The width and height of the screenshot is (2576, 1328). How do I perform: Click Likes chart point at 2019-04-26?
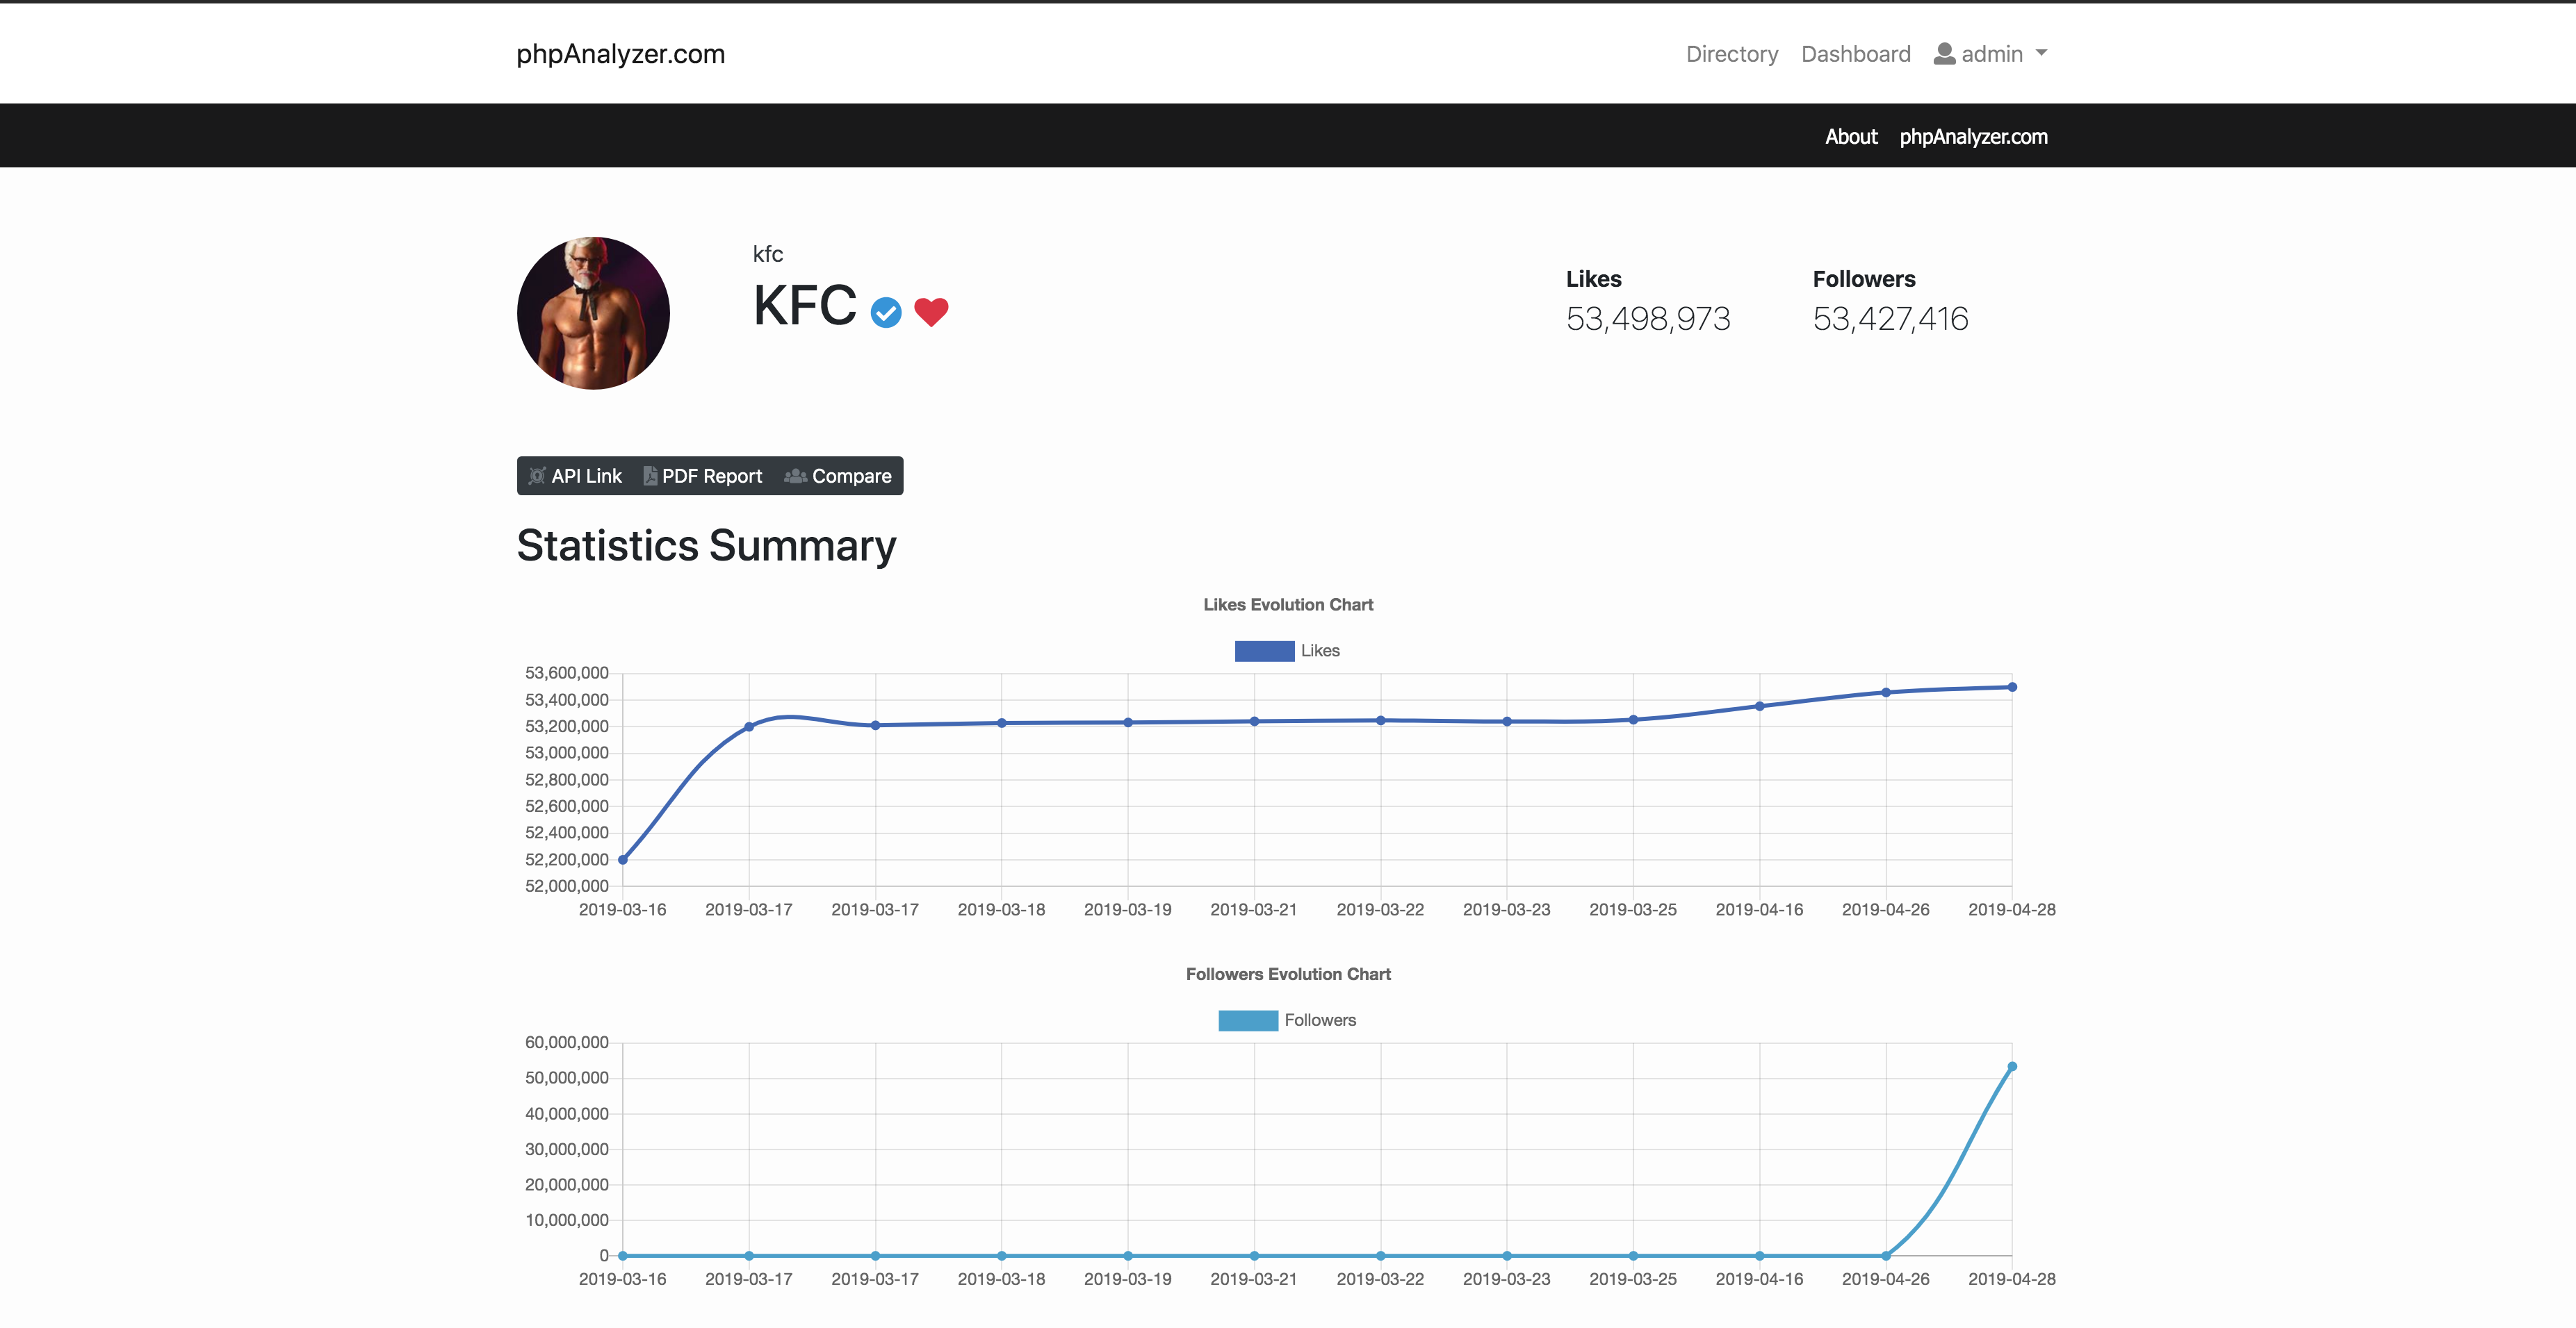1886,692
